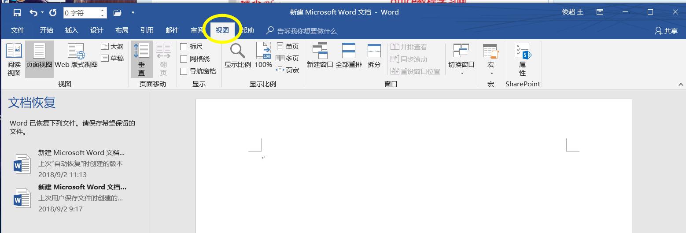Open the undo history dropdown arrow

click(42, 13)
